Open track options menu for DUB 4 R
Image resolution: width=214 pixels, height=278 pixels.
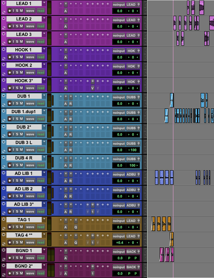click(4, 158)
